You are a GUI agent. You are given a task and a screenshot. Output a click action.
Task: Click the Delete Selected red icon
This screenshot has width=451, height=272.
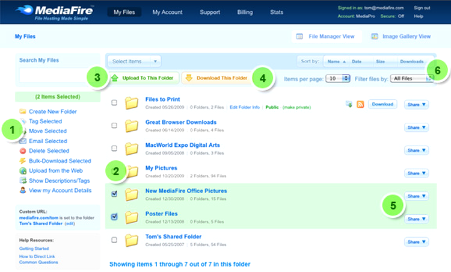23,151
